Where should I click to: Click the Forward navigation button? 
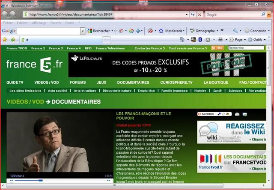click(13, 14)
